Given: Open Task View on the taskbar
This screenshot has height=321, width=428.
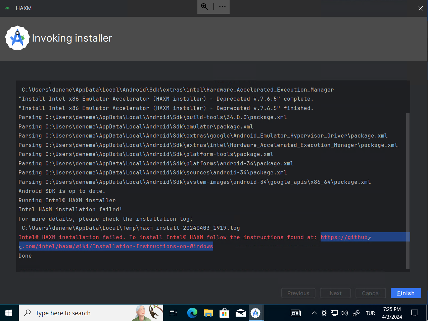Looking at the screenshot, I should click(x=173, y=313).
